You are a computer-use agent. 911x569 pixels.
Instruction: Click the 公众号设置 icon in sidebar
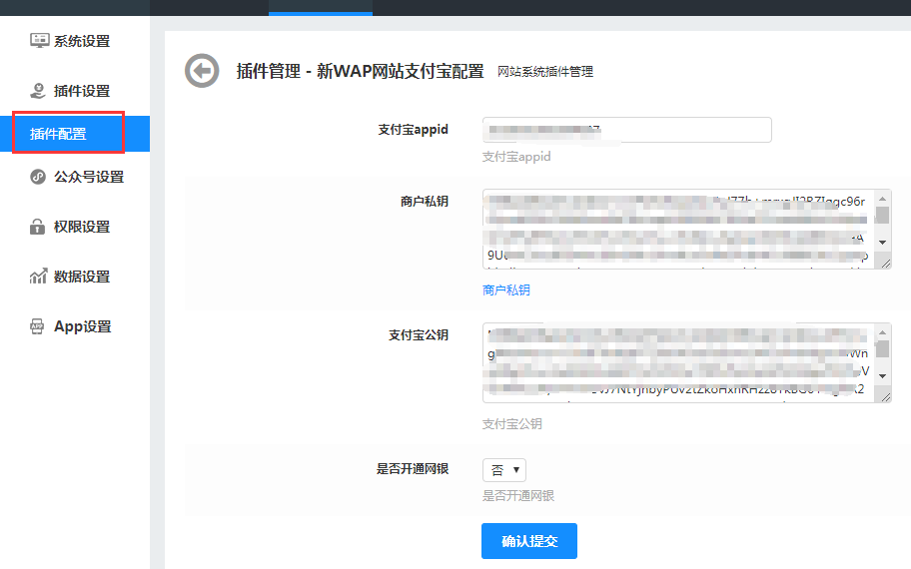[39, 177]
